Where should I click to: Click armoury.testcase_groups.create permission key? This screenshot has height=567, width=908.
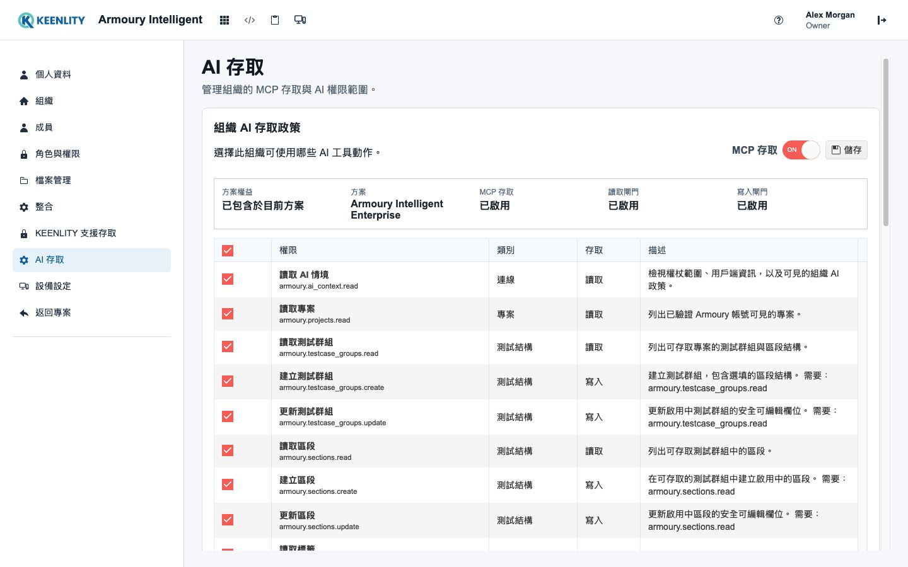(332, 387)
